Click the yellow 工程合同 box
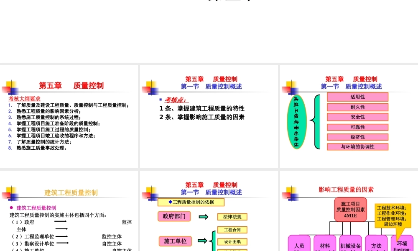 232,230
